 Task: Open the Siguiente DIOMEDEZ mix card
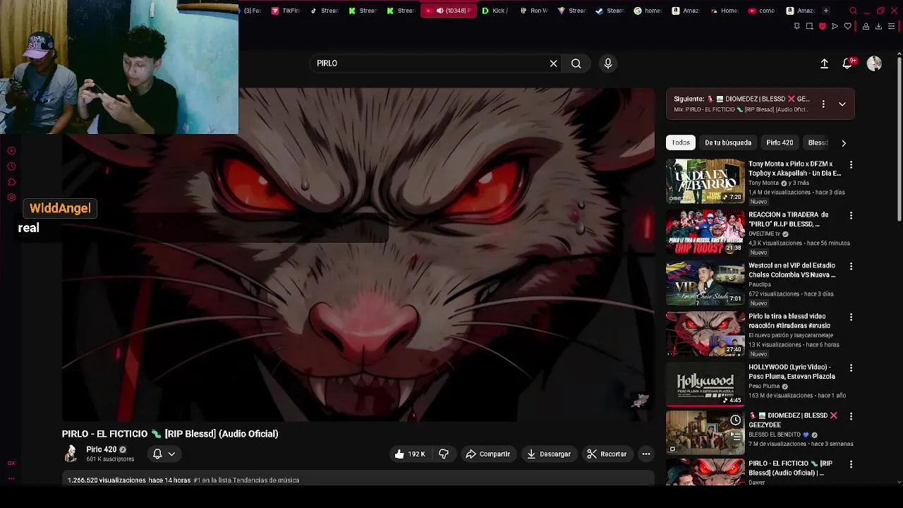tap(742, 104)
